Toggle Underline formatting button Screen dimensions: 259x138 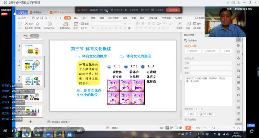click(x=102, y=28)
